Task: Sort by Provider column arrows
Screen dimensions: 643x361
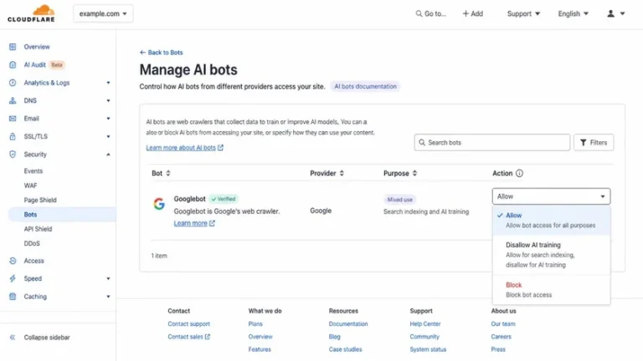Action: click(x=342, y=173)
